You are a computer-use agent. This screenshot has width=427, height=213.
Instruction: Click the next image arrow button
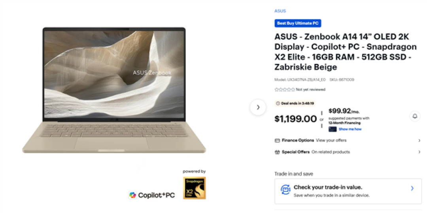click(258, 107)
